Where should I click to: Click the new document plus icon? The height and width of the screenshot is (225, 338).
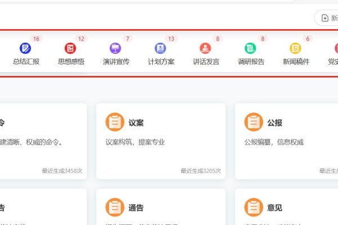pyautogui.click(x=325, y=18)
